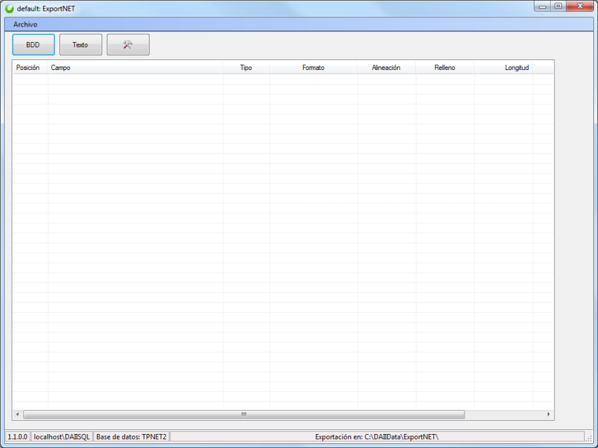598x448 pixels.
Task: Sort by the Longitud column header
Action: [x=503, y=67]
